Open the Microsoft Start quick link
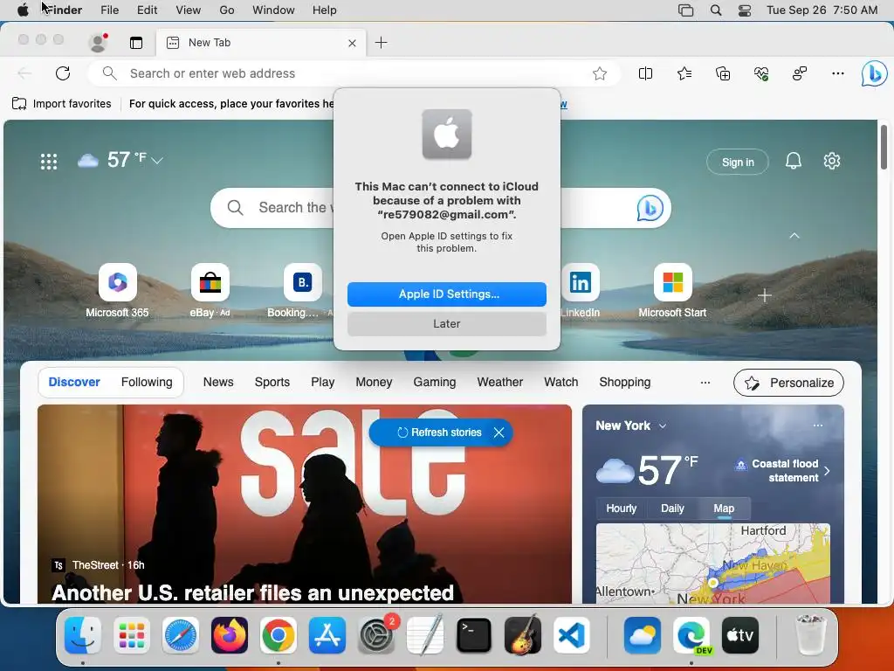 click(672, 291)
